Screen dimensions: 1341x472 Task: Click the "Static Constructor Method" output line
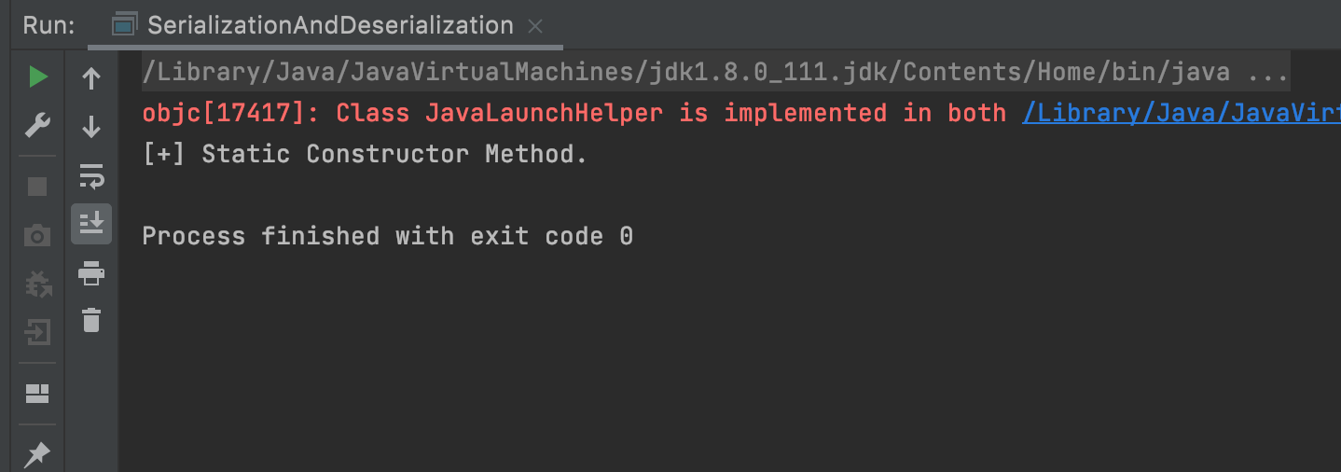pyautogui.click(x=366, y=154)
